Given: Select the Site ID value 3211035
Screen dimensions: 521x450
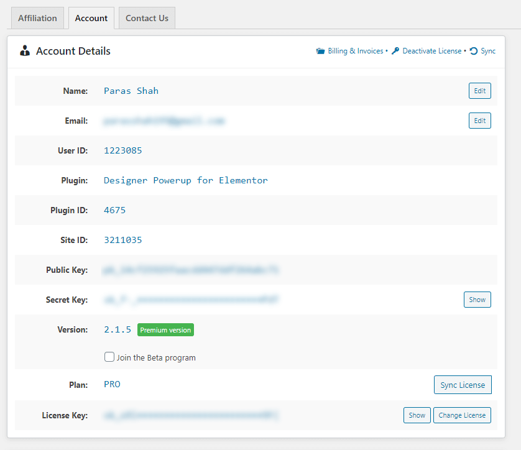Looking at the screenshot, I should pyautogui.click(x=123, y=240).
